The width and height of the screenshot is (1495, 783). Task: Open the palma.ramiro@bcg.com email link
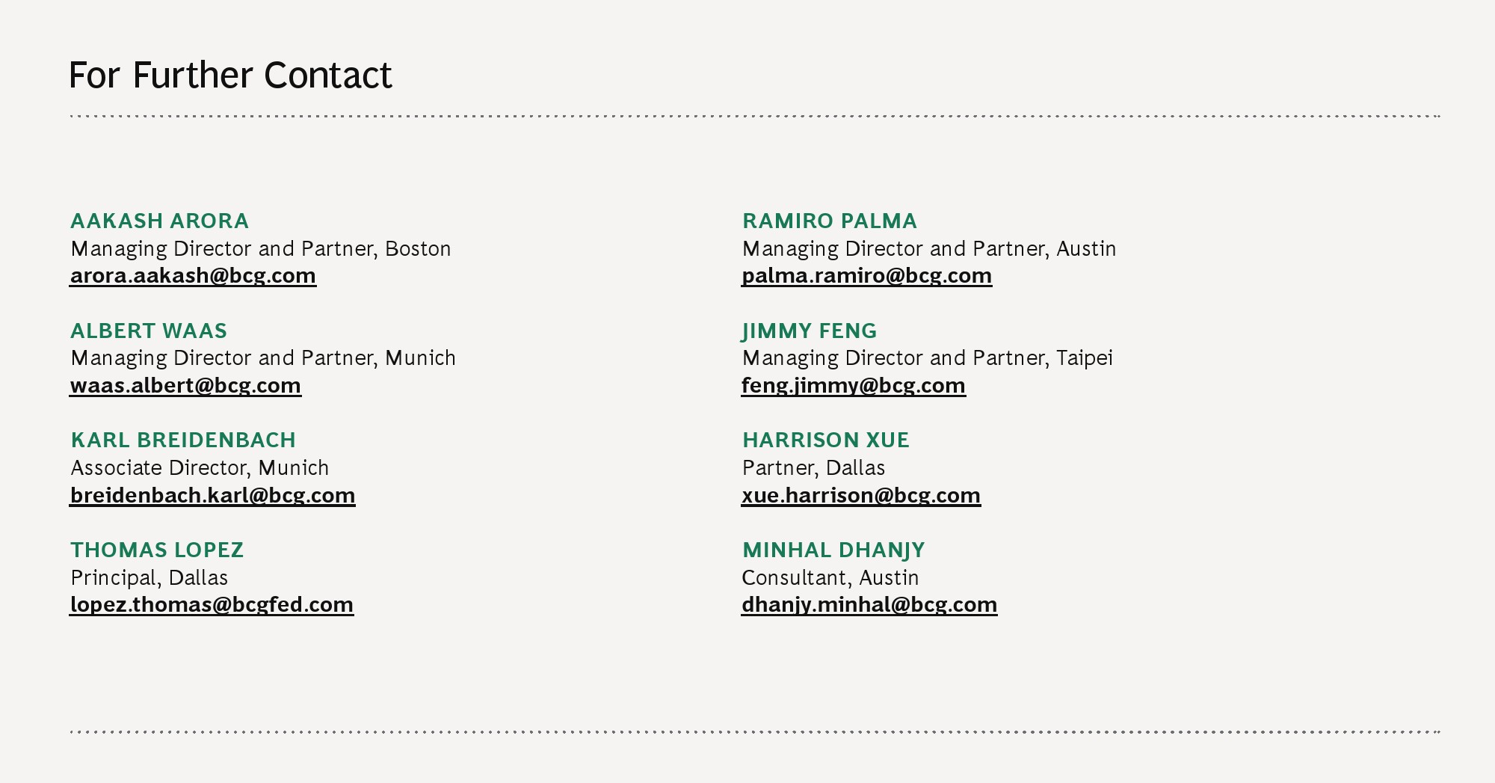coord(866,276)
